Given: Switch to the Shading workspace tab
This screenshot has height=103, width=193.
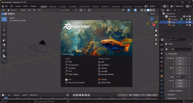Looking at the screenshot, I should pyautogui.click(x=95, y=7).
